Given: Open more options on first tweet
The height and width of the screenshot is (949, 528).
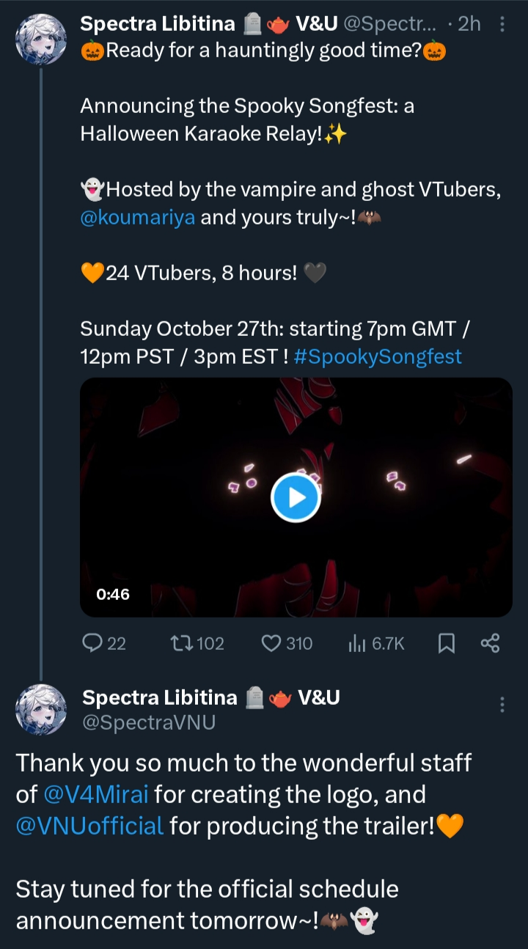Looking at the screenshot, I should click(502, 24).
